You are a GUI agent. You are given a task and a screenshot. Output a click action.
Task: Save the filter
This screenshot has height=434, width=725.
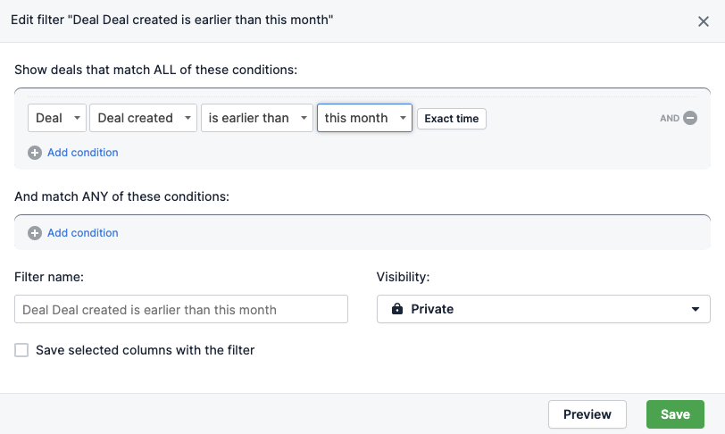pos(675,414)
